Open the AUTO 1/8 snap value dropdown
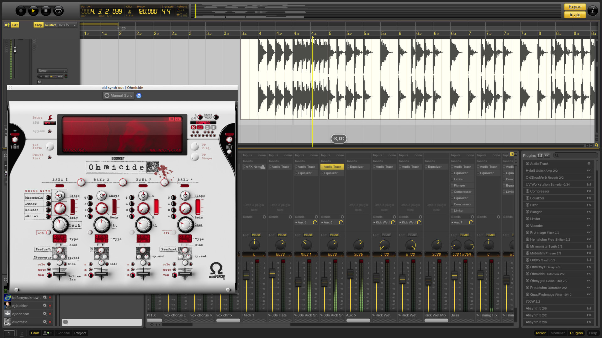 (x=67, y=25)
